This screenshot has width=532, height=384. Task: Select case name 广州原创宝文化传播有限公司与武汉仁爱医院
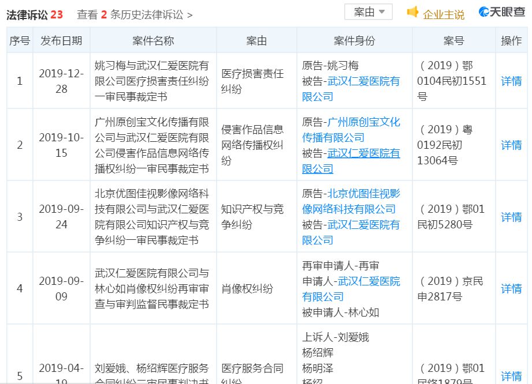[x=152, y=145]
